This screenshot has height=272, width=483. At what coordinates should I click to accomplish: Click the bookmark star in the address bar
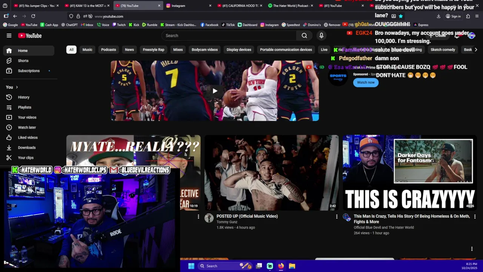(x=401, y=16)
